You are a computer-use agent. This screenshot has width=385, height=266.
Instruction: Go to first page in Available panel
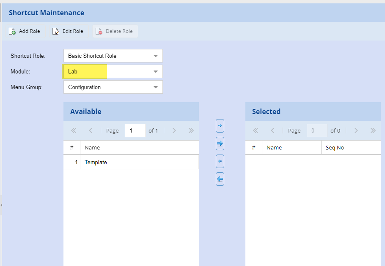(74, 130)
